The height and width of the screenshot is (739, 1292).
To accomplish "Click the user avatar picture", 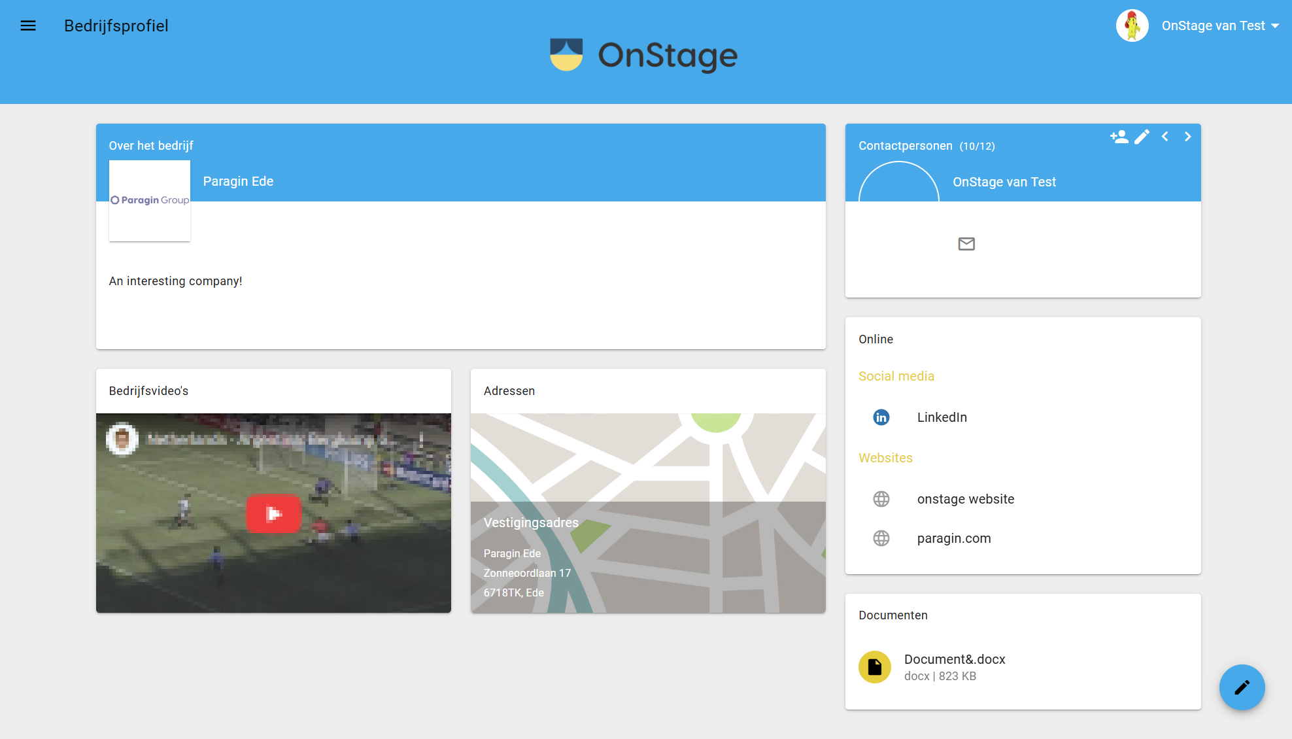I will [x=1132, y=26].
